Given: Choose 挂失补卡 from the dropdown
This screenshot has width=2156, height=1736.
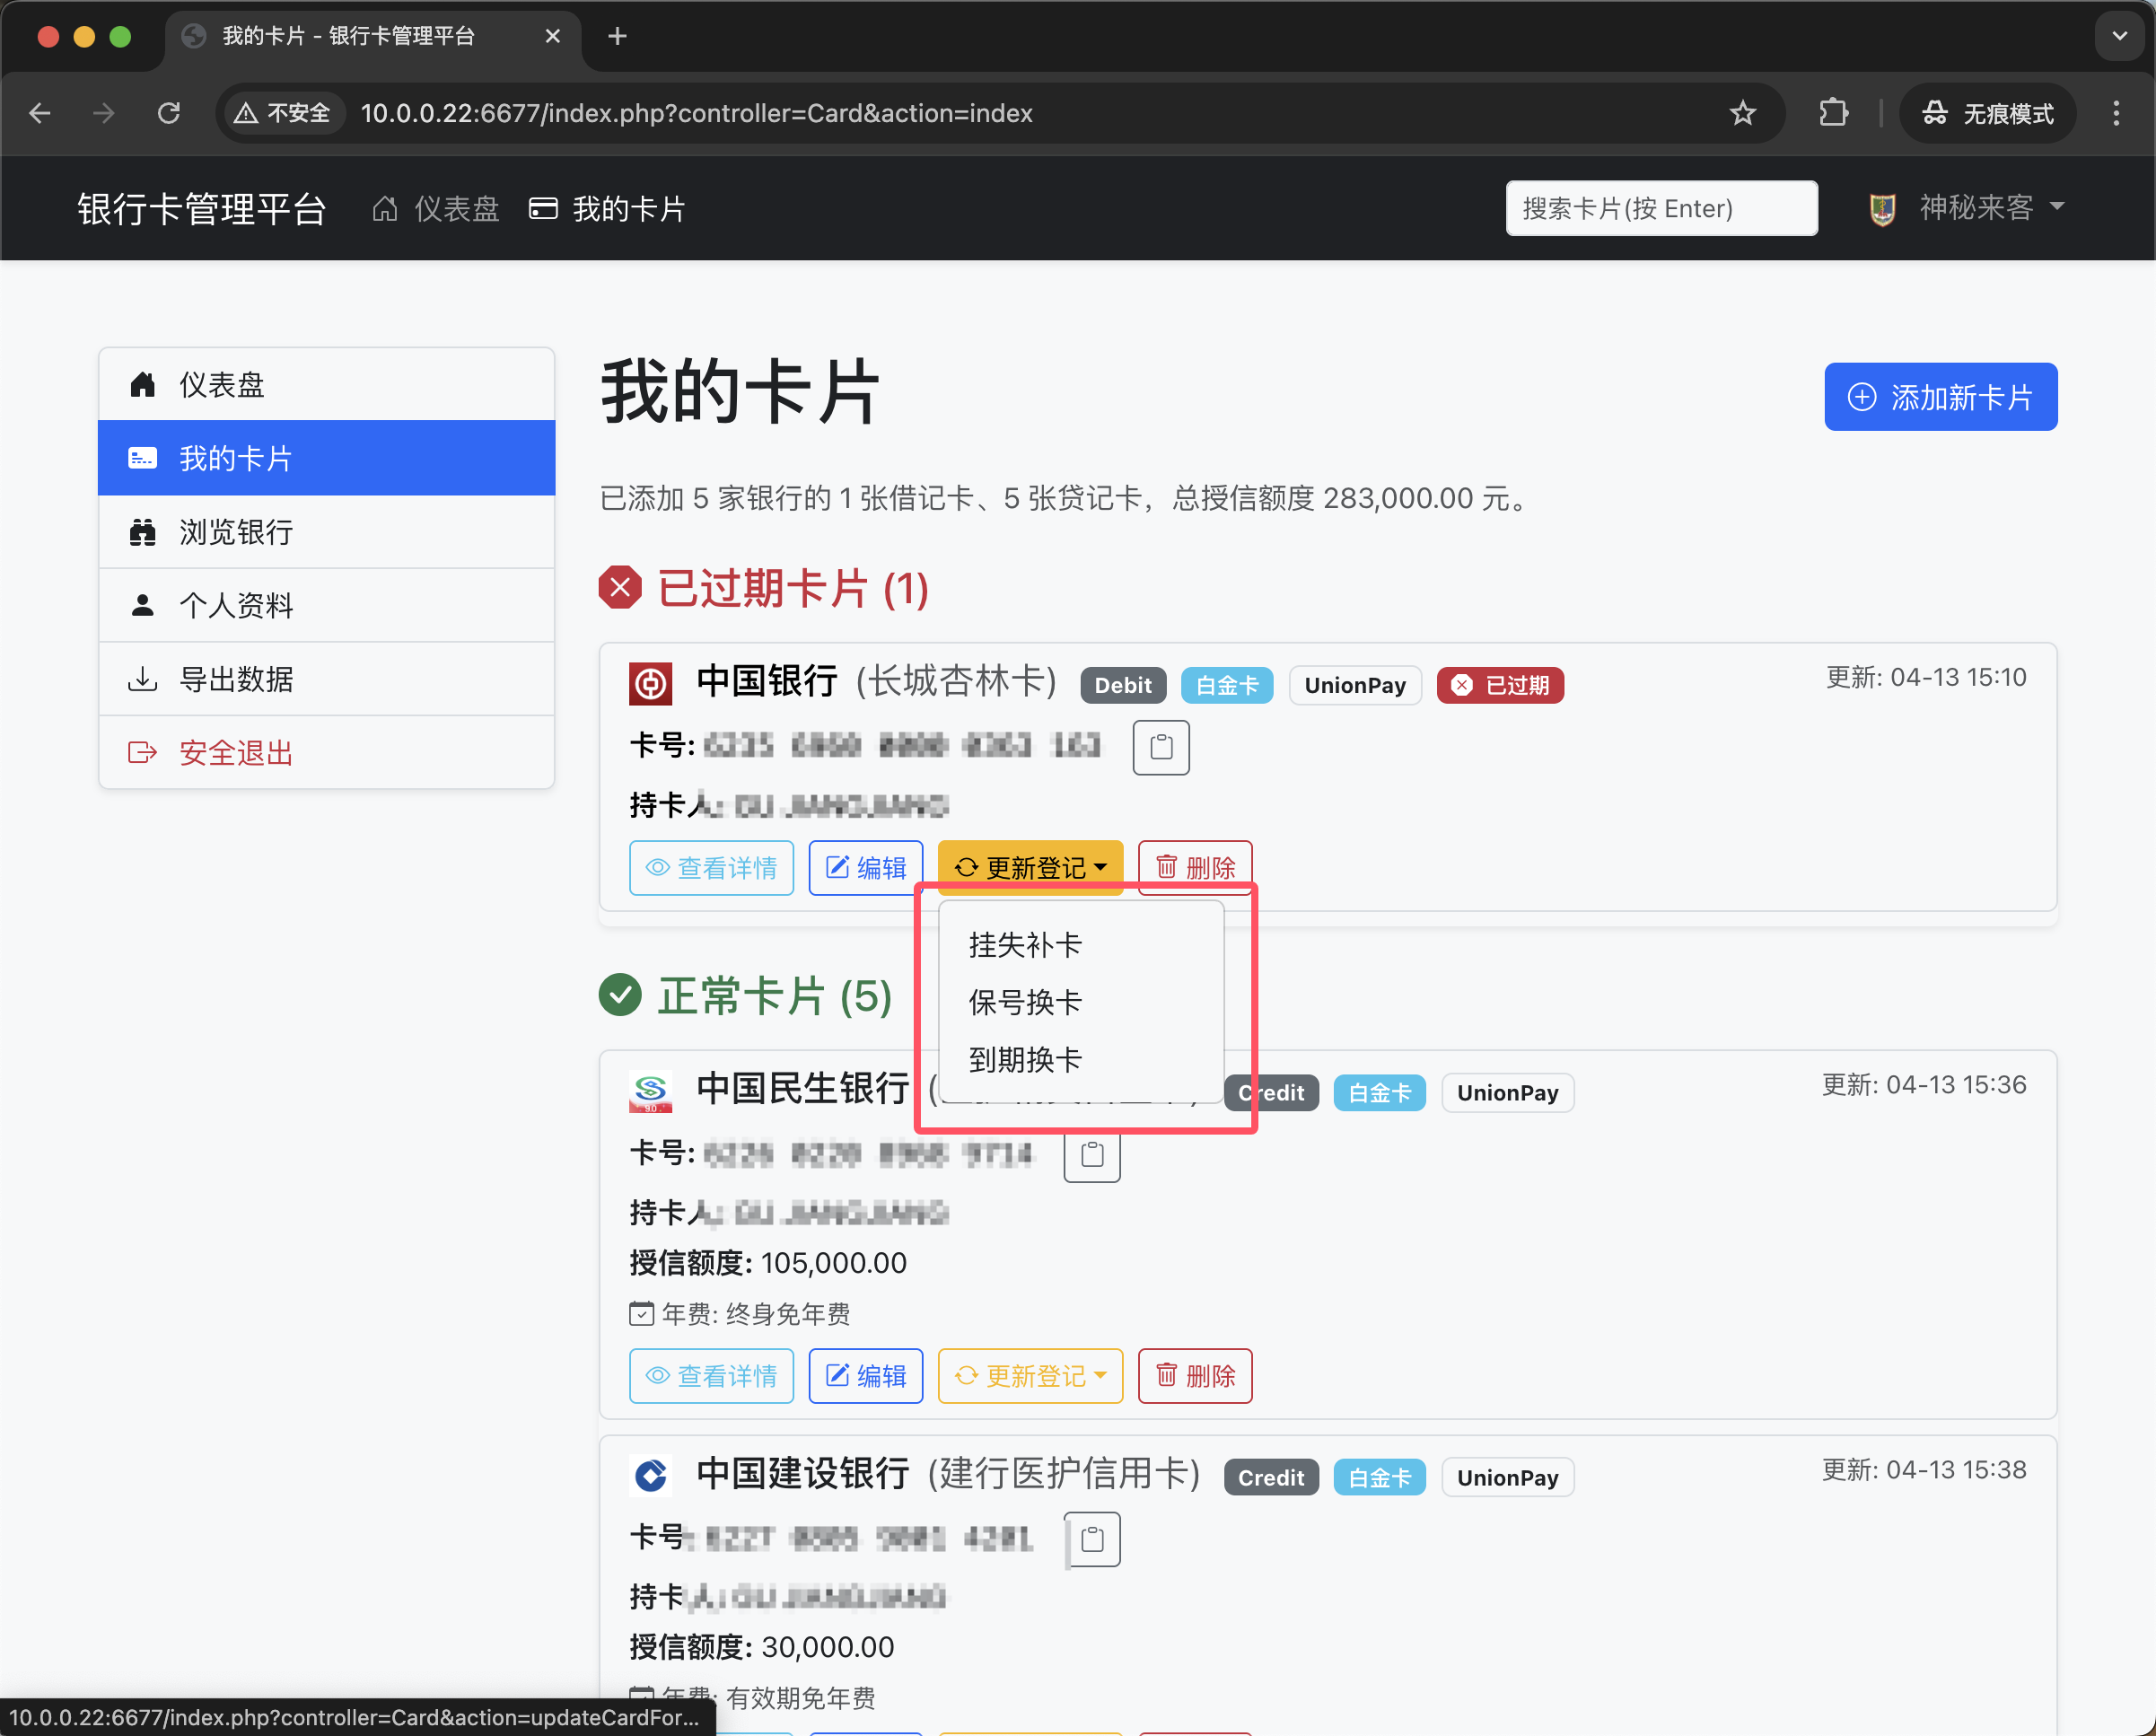Looking at the screenshot, I should point(1081,945).
